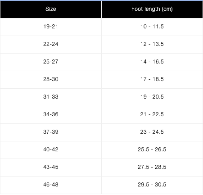
Task: Click the Foot length (cm) column header
Action: coord(152,9)
